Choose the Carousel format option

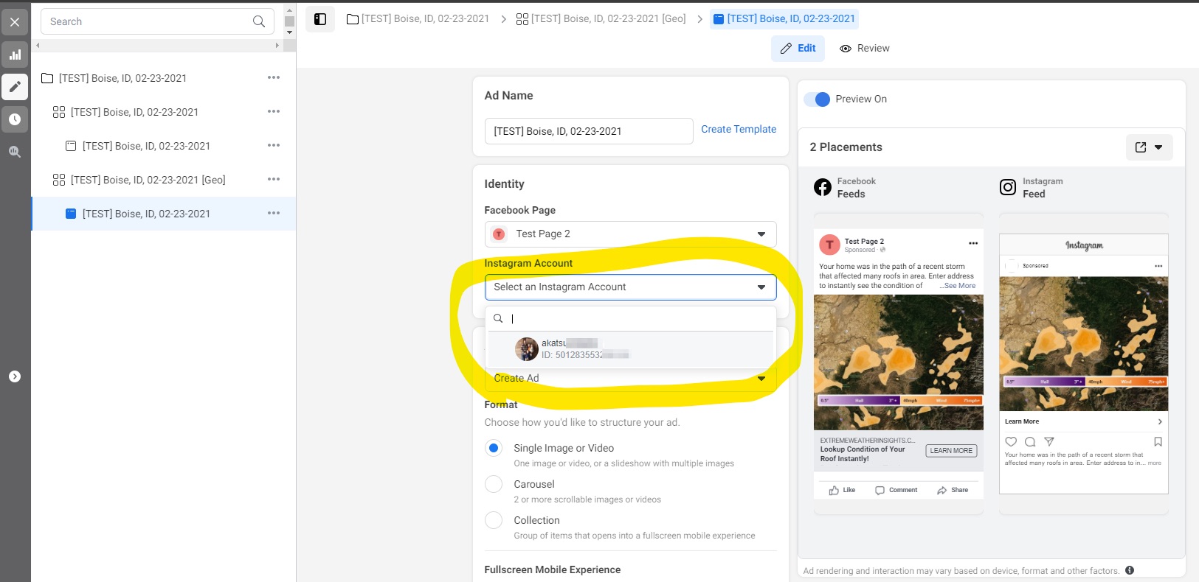pos(494,484)
